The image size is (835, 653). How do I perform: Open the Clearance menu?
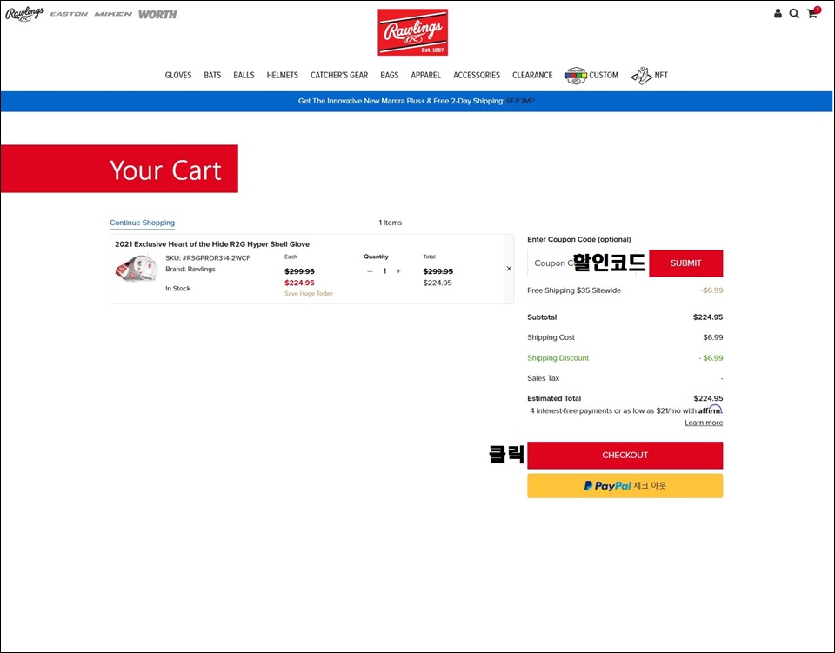(532, 75)
